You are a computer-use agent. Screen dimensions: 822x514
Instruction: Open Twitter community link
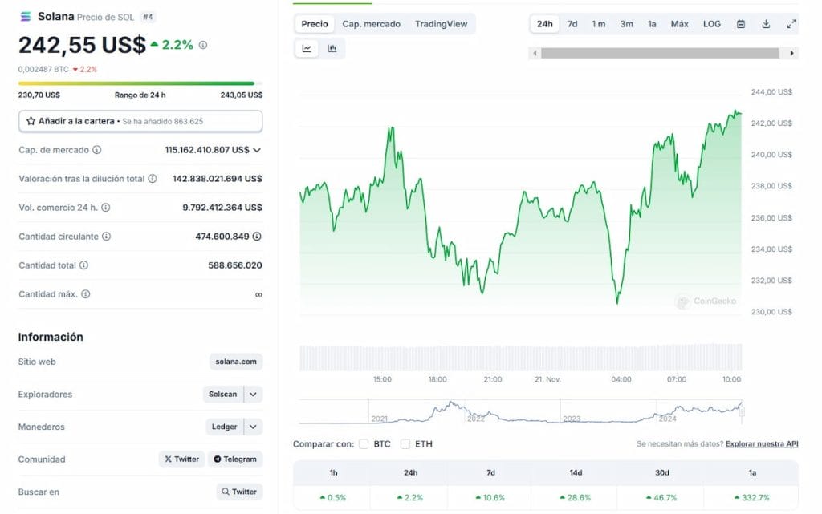pyautogui.click(x=182, y=459)
